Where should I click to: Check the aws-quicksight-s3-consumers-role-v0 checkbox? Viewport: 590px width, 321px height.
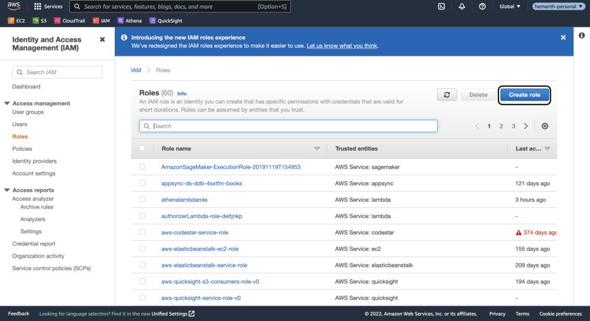tap(142, 281)
